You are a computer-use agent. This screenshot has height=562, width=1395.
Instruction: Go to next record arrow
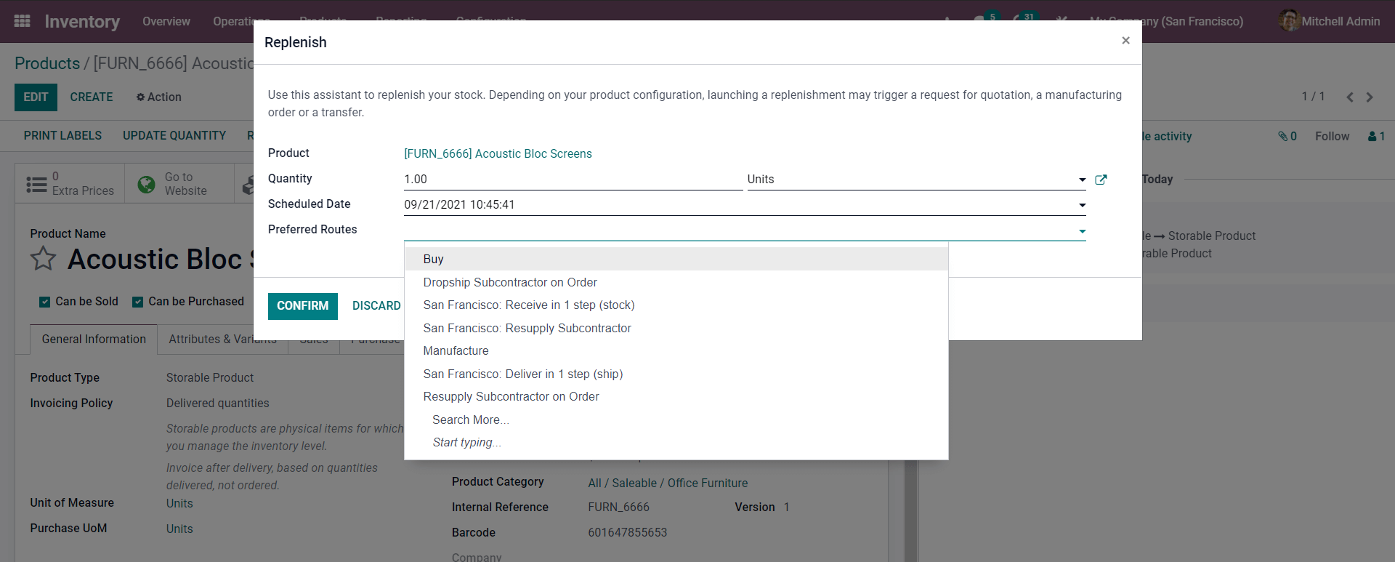pos(1370,97)
